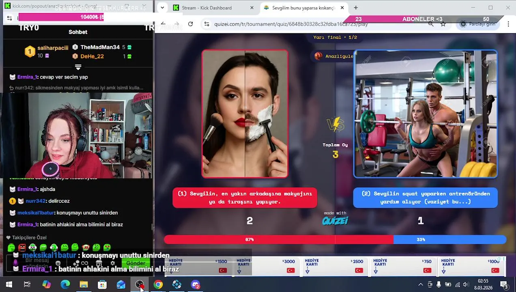The image size is (516, 292).
Task: Click the Gönder send button
Action: [135, 263]
